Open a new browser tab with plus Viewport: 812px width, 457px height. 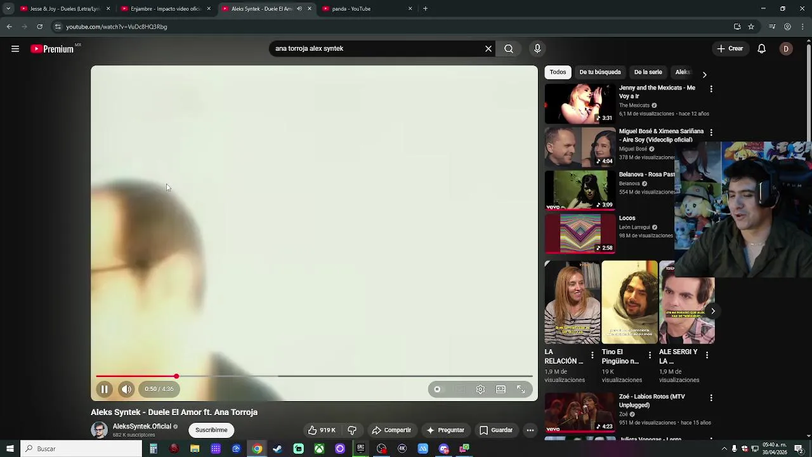(x=425, y=9)
